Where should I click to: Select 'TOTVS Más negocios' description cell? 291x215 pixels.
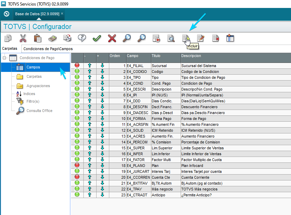[x=236, y=189]
